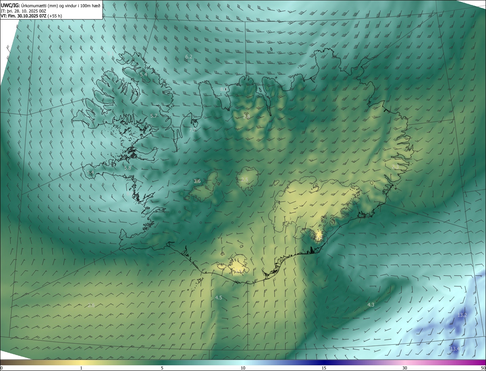The image size is (486, 371).
Task: Click the 13.4 value label in the purple area
Action: [x=454, y=349]
